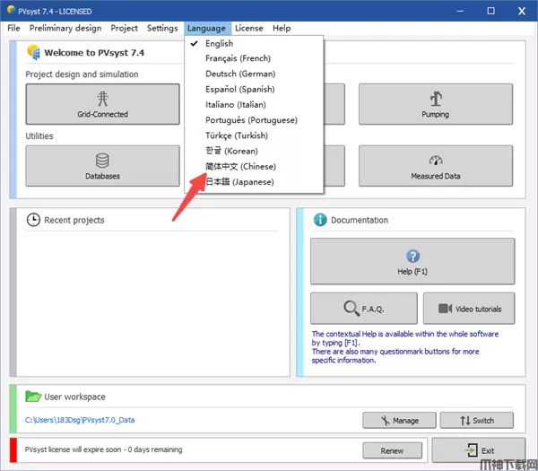Open the Databases utility
538x471 pixels.
102,166
